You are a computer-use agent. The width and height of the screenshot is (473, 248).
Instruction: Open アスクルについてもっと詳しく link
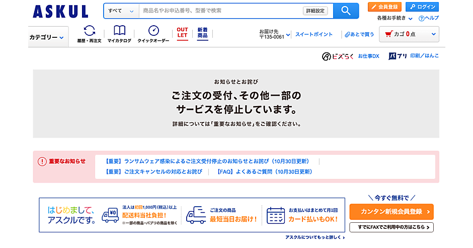tap(315, 237)
